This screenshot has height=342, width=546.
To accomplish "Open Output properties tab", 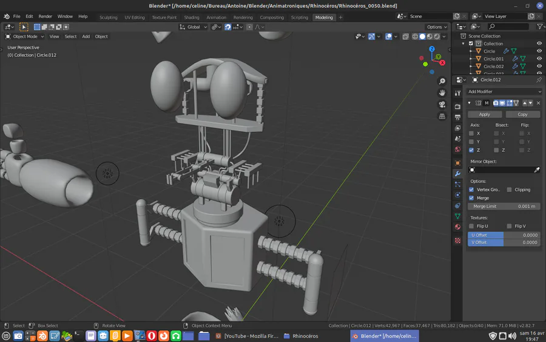I will click(457, 117).
